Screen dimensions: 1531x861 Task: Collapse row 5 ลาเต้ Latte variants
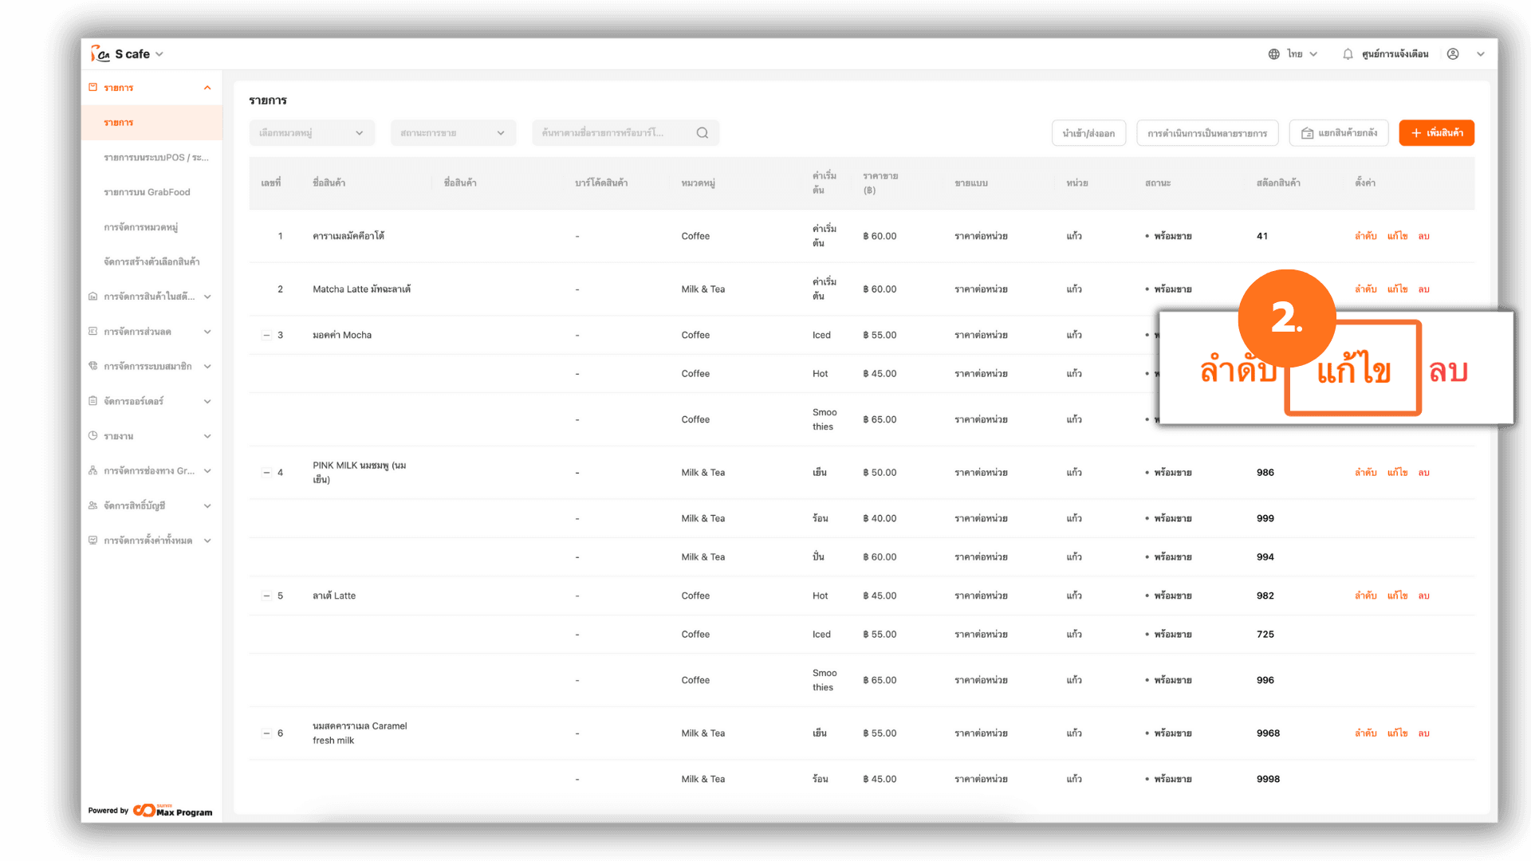pyautogui.click(x=267, y=596)
